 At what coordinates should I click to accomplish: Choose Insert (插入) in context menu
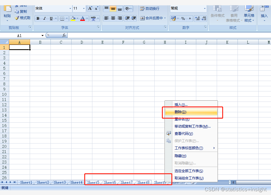pyautogui.click(x=191, y=104)
